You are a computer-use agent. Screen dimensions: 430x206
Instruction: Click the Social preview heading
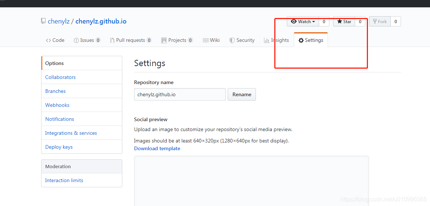[x=151, y=120]
